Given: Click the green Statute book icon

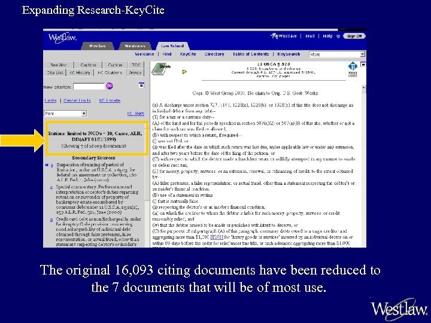Looking at the screenshot, I should pos(162,69).
